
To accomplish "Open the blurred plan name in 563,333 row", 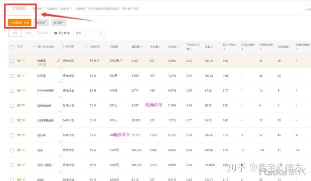I will [40, 150].
